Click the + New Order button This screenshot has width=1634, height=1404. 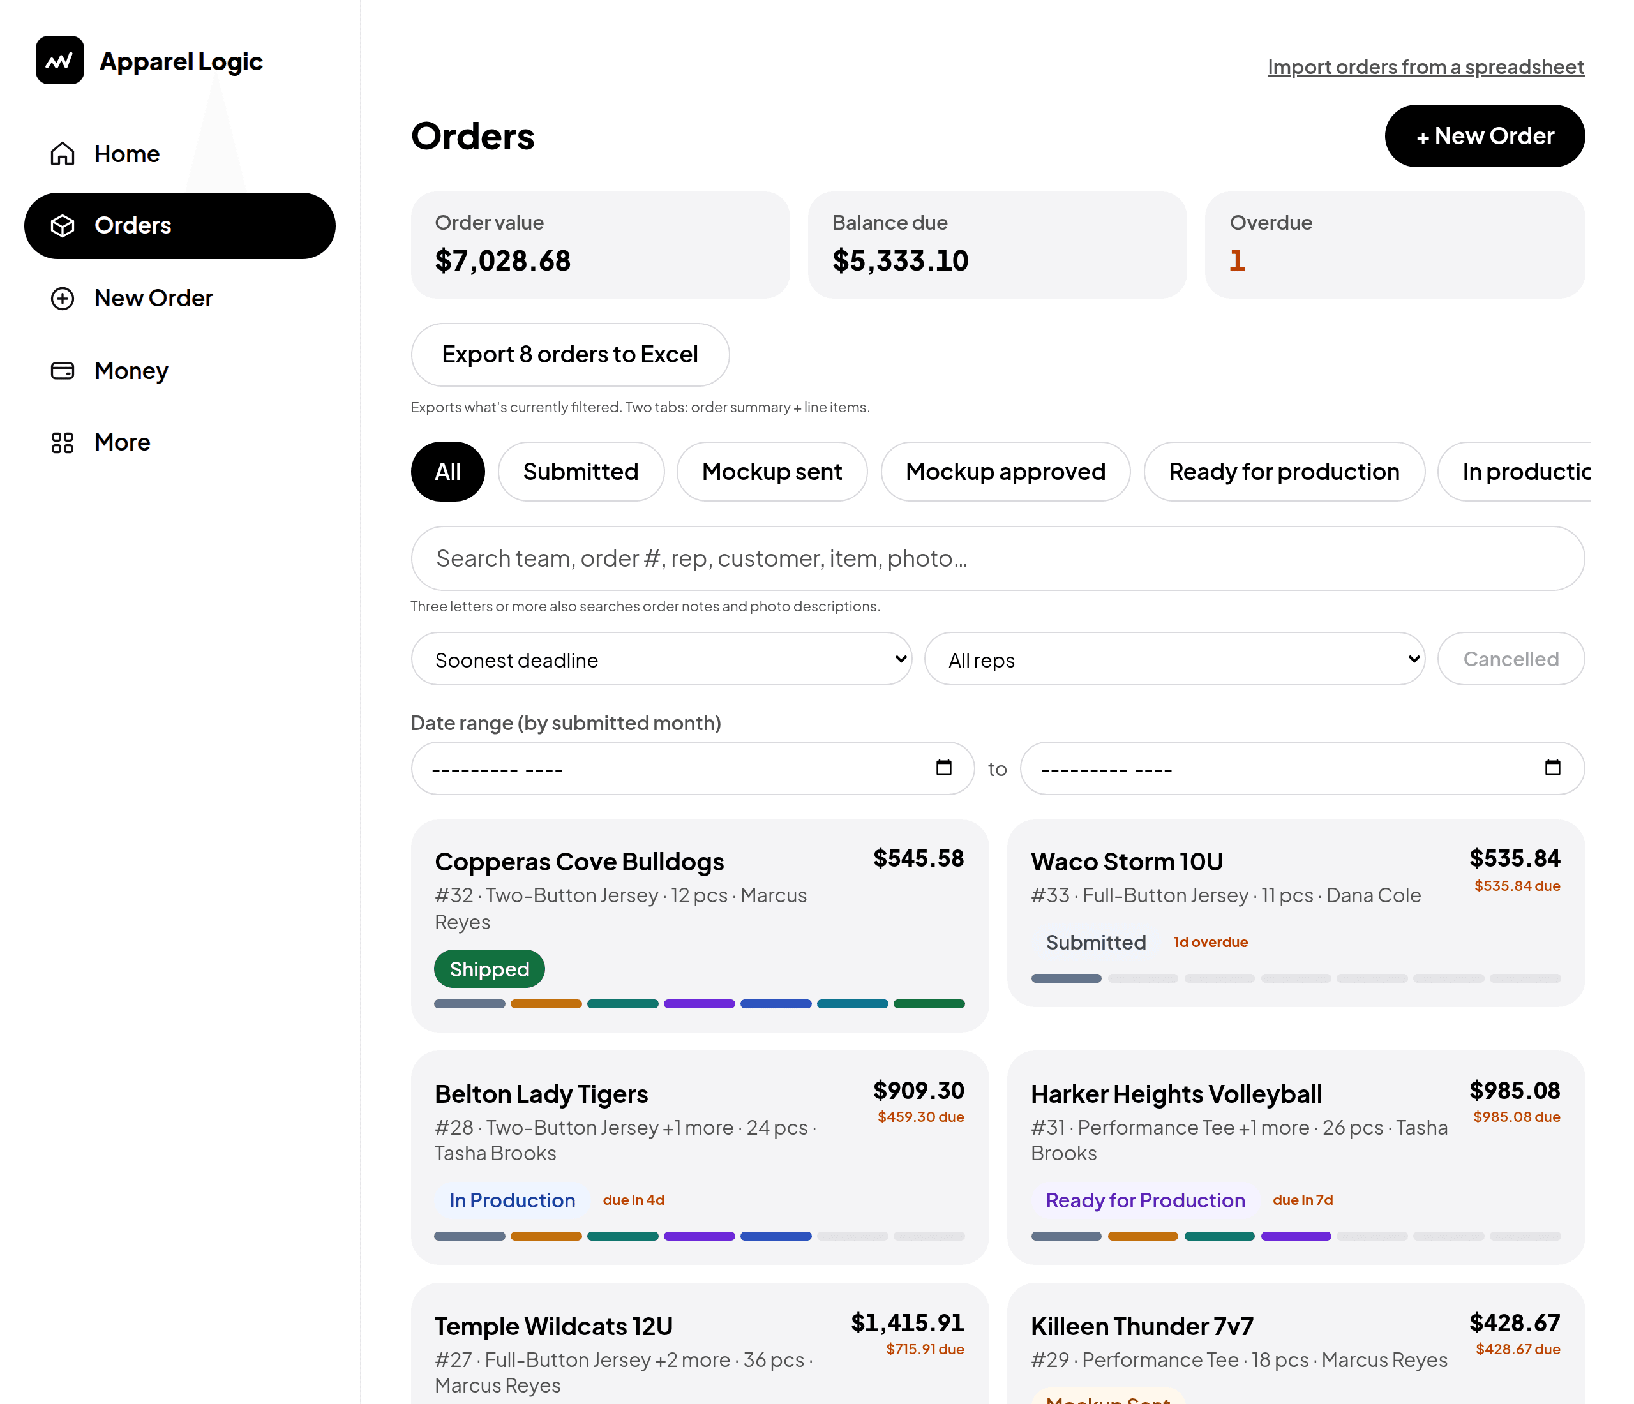coord(1484,135)
